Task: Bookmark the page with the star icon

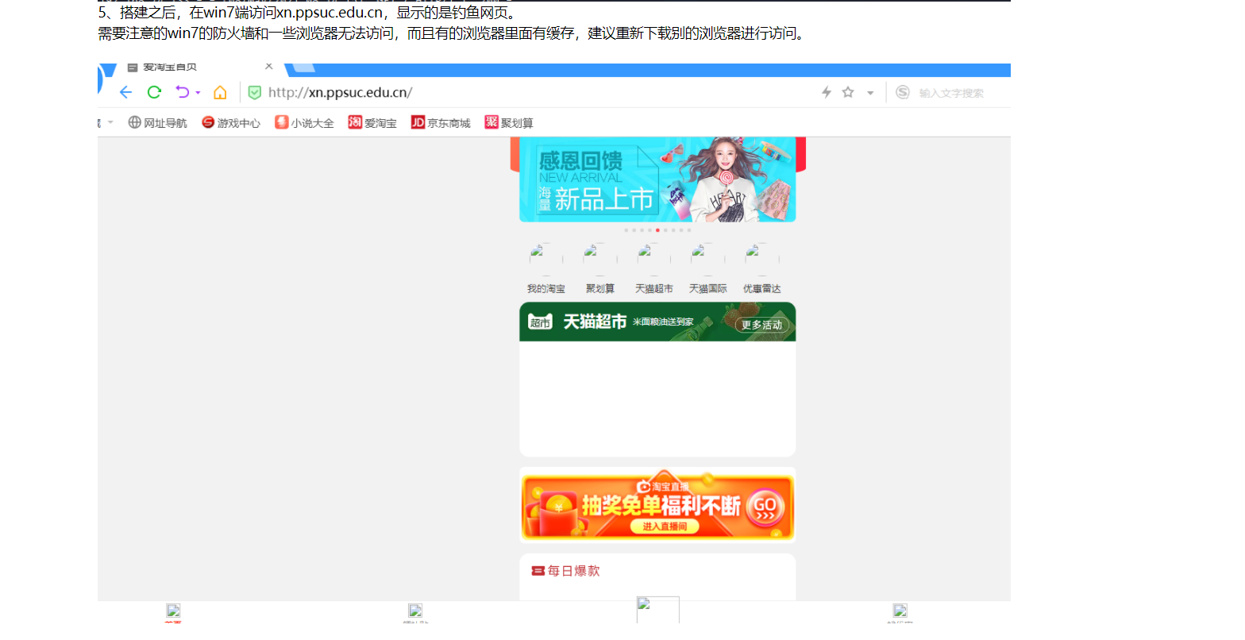Action: tap(848, 92)
